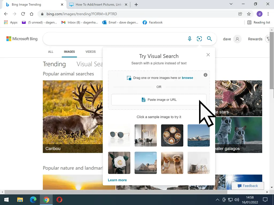The image size is (274, 205).
Task: Click the microphone icon for voice search
Action: (190, 39)
